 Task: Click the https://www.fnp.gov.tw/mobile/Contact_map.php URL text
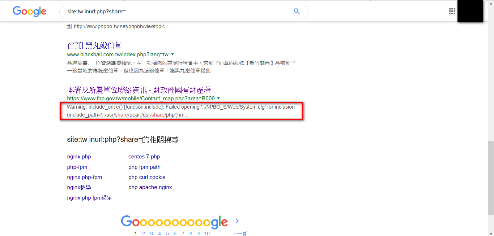click(x=141, y=99)
